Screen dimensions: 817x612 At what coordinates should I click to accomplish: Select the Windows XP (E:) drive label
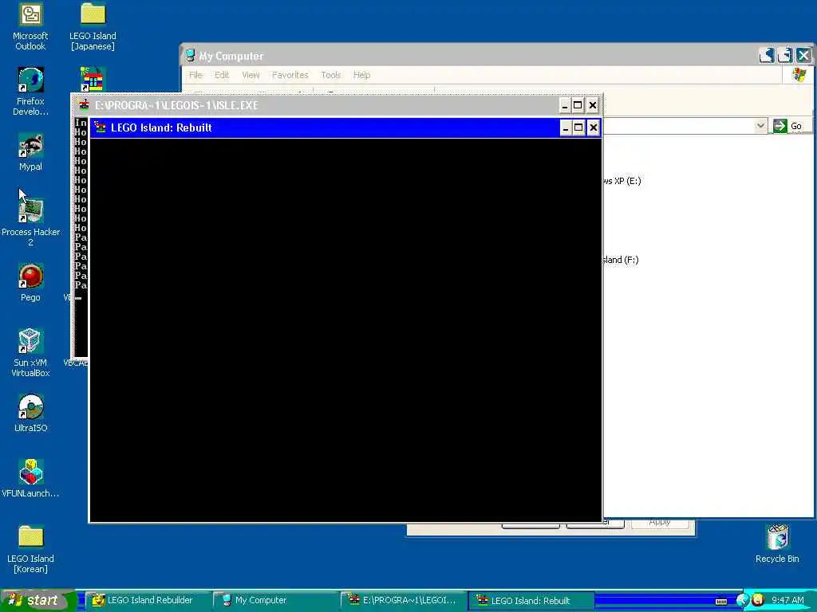pos(622,181)
